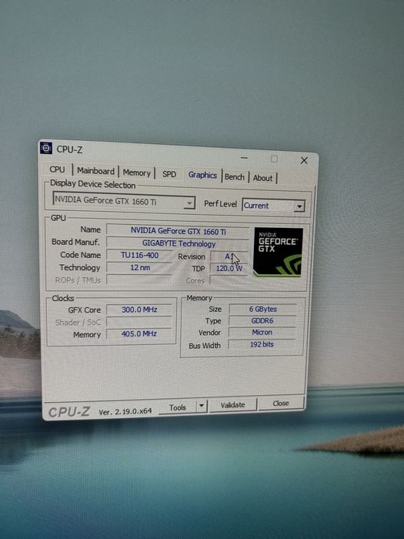The height and width of the screenshot is (539, 404).
Task: Click the NVIDIA GeForce GTX logo image
Action: click(278, 252)
